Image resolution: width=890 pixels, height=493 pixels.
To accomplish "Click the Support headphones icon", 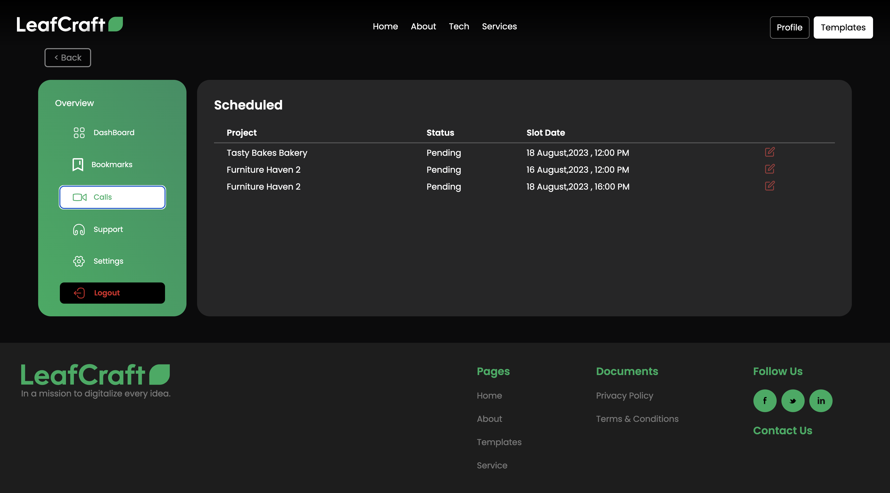I will pos(79,229).
